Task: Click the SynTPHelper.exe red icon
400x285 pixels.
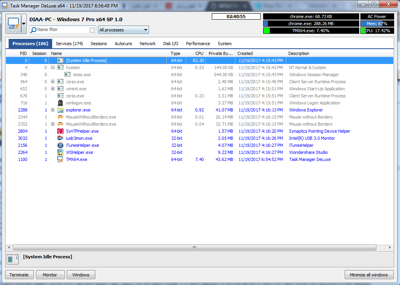Action: [60, 131]
